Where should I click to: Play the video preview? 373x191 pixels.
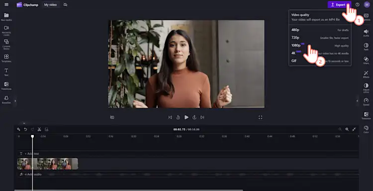click(x=186, y=117)
